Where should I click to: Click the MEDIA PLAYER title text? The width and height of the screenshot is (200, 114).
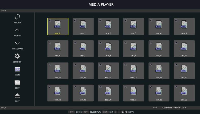[101, 5]
